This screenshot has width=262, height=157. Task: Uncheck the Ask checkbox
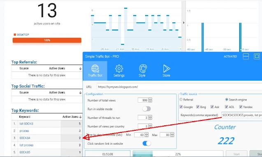[x=212, y=107]
